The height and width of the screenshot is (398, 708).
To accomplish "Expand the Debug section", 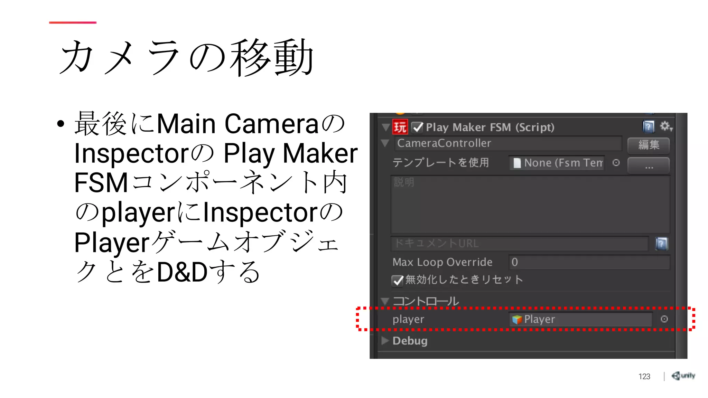I will pos(385,341).
